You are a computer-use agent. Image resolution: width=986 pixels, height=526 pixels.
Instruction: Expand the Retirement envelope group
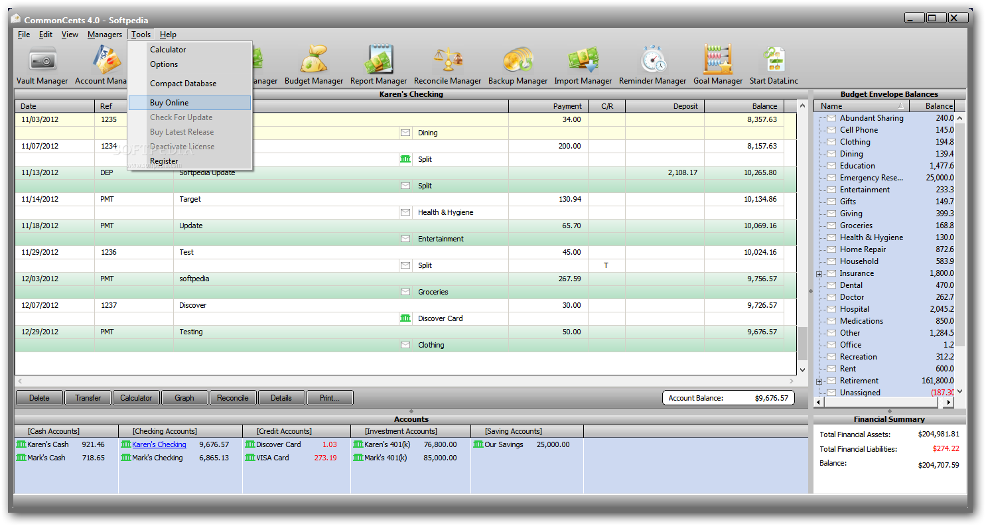point(819,381)
